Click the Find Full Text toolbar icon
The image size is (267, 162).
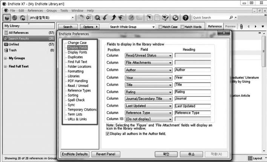pos(121,17)
